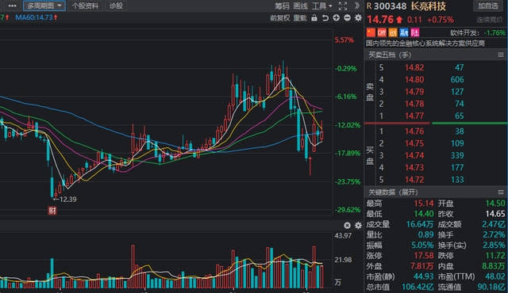The image size is (508, 293).
Task: Click the 连续竞价 label
Action: click(490, 20)
